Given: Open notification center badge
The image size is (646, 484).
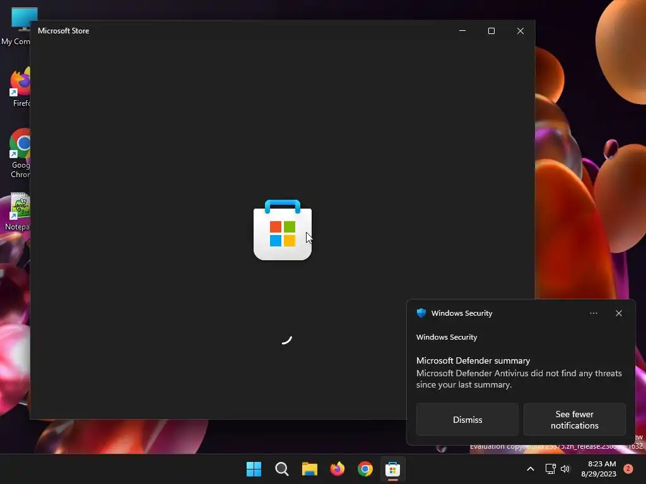Looking at the screenshot, I should tap(628, 468).
